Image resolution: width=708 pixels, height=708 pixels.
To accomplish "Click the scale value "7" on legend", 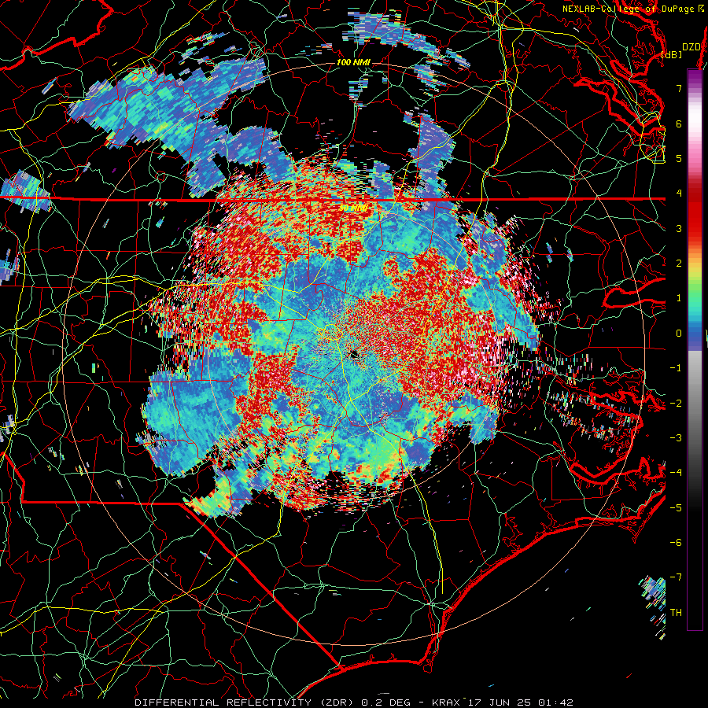I will [x=679, y=88].
